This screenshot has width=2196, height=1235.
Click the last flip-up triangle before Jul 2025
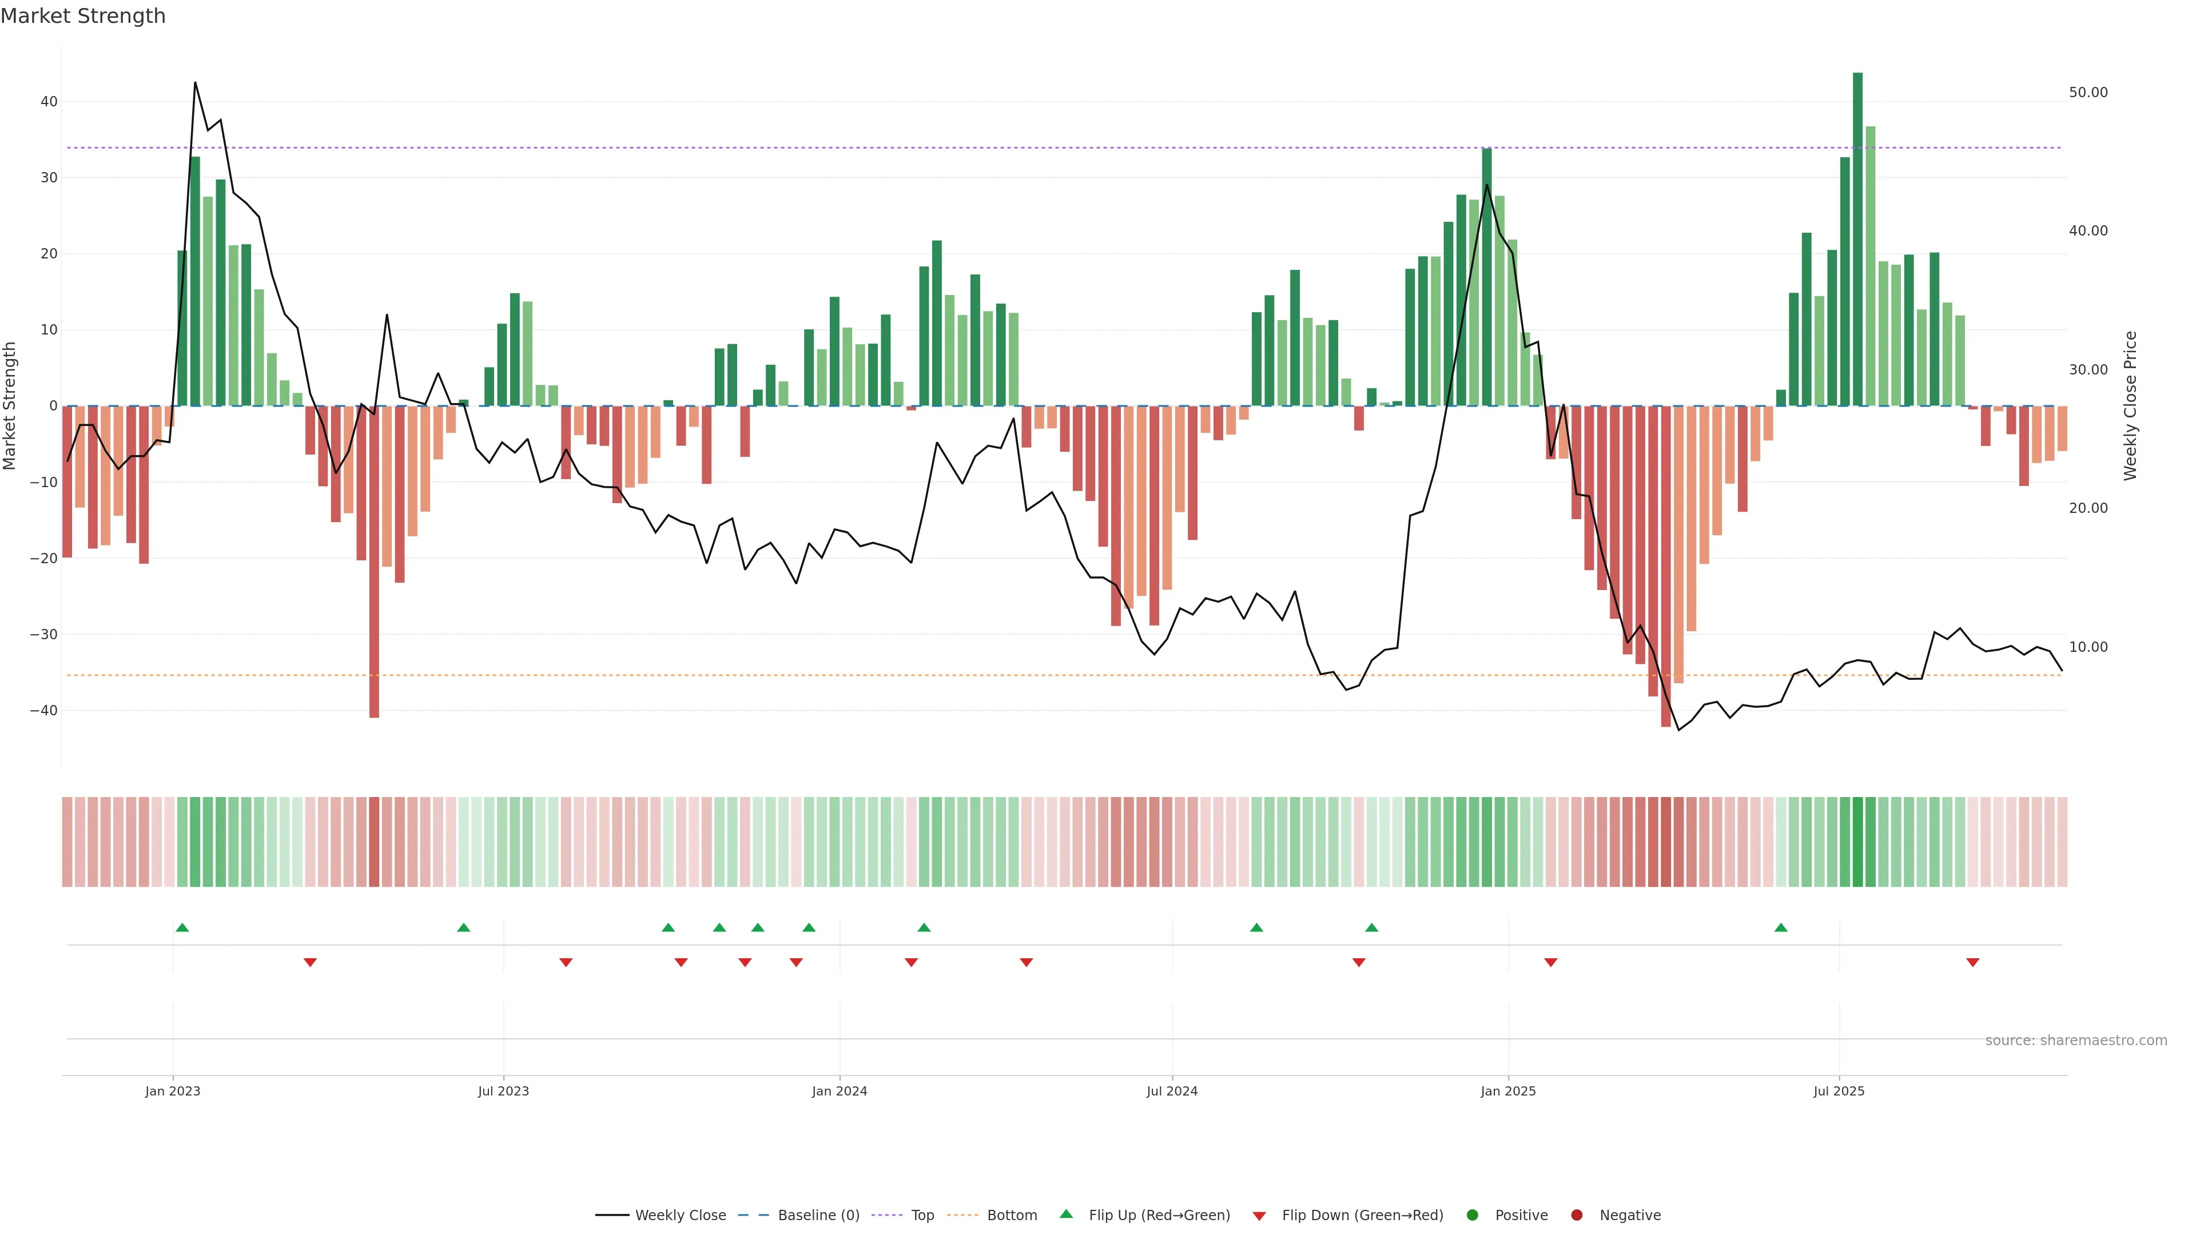click(1781, 927)
